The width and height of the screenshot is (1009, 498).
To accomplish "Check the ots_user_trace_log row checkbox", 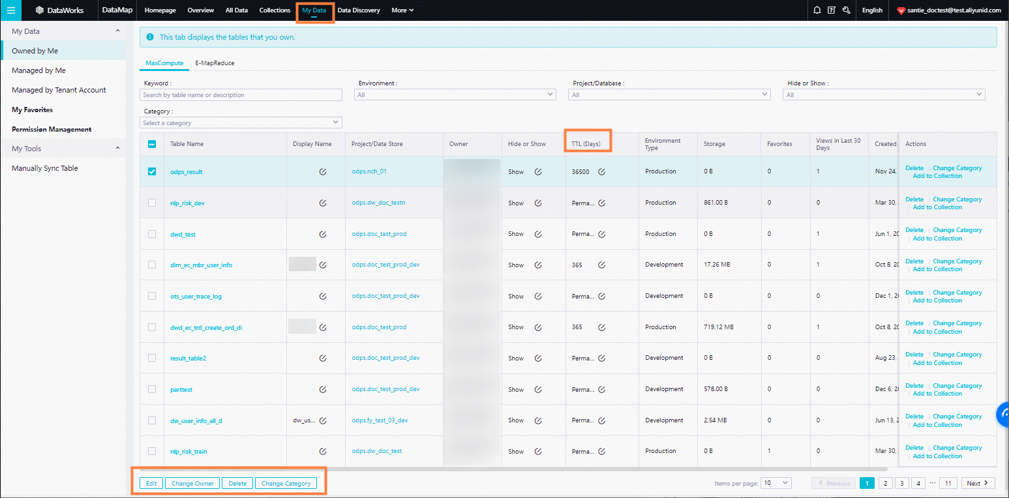I will pos(152,296).
